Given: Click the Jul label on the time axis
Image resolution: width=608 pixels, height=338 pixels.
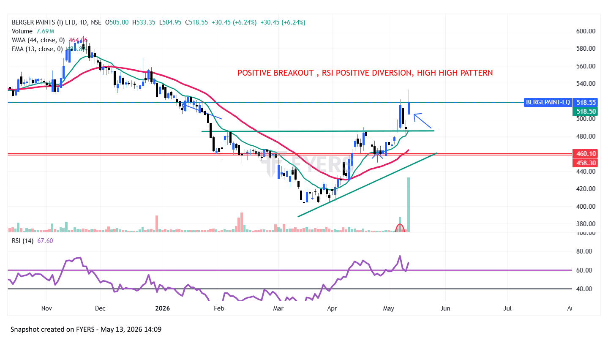Looking at the screenshot, I should pos(507,308).
